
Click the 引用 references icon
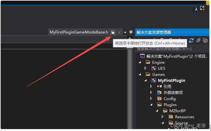coord(160,86)
